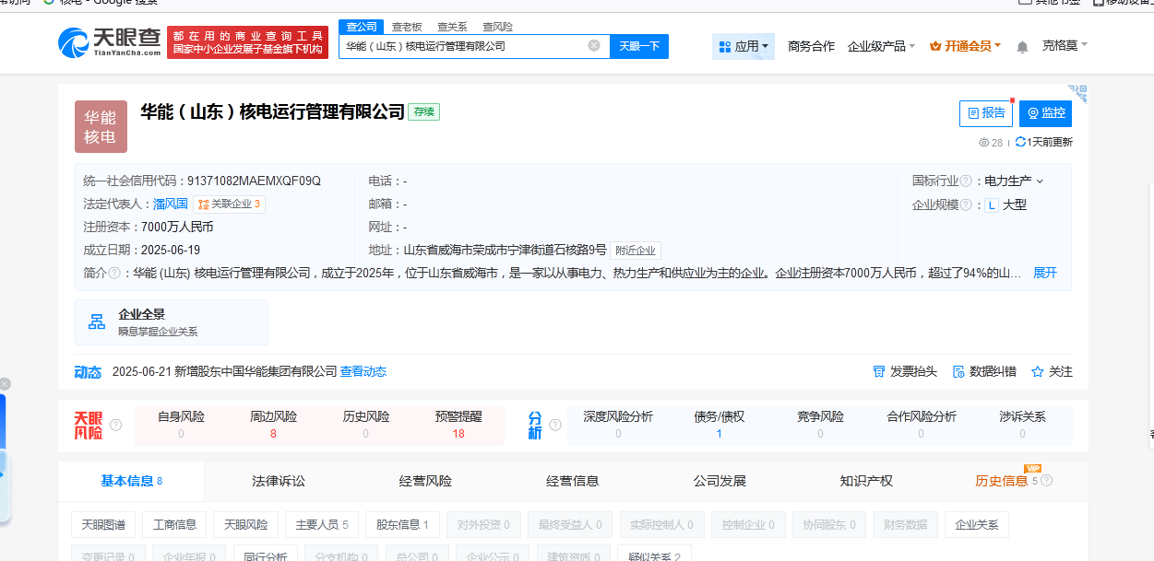Click the 监控 monitor button
This screenshot has width=1154, height=561.
coord(1045,113)
